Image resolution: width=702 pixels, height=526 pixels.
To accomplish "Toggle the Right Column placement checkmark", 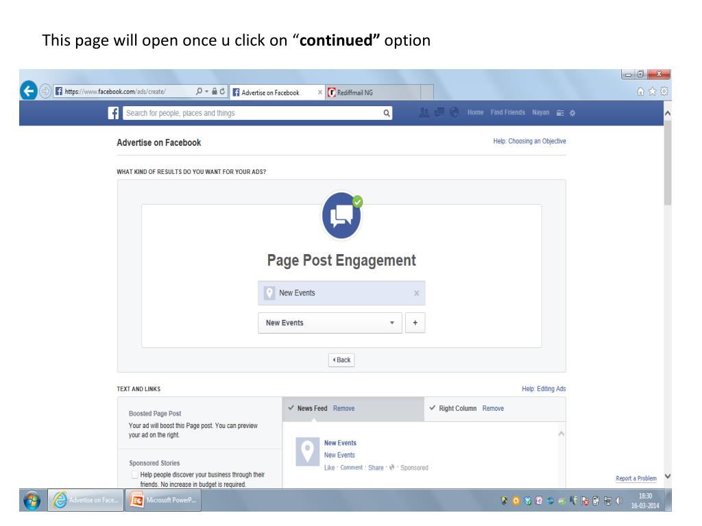I will coord(433,408).
